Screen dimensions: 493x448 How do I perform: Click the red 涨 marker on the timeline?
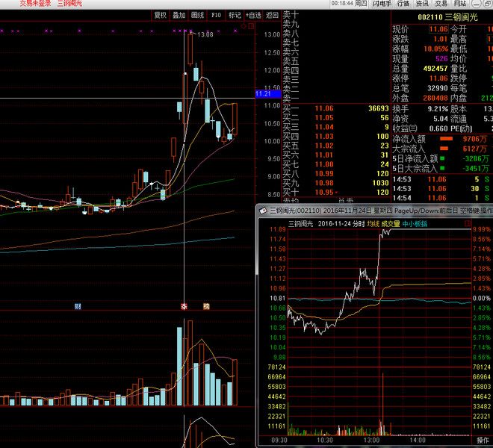[185, 306]
